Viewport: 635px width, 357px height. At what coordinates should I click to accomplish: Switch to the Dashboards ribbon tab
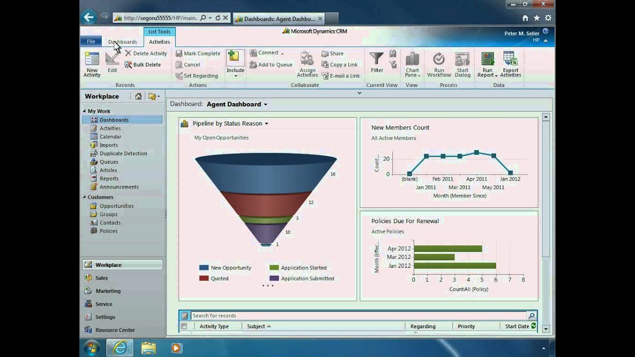coord(123,42)
